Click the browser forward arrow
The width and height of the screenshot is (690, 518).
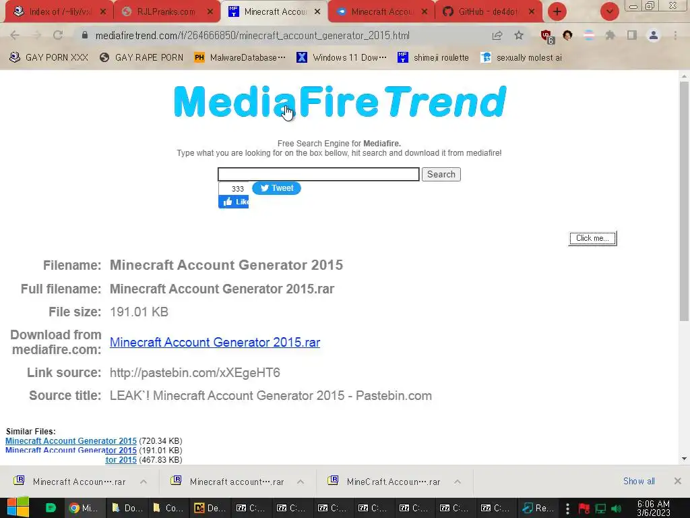[x=37, y=35]
